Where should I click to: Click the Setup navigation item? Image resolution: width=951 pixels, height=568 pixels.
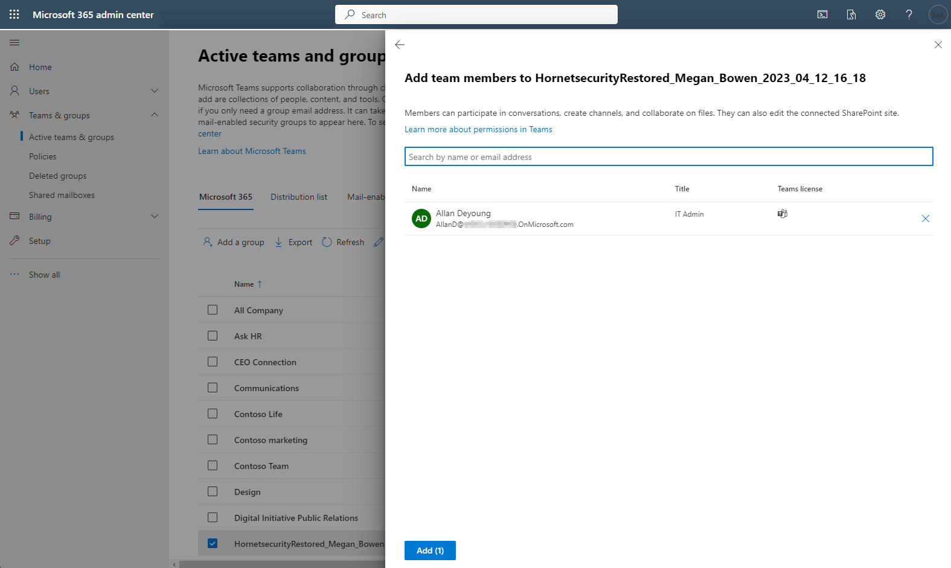pos(40,241)
